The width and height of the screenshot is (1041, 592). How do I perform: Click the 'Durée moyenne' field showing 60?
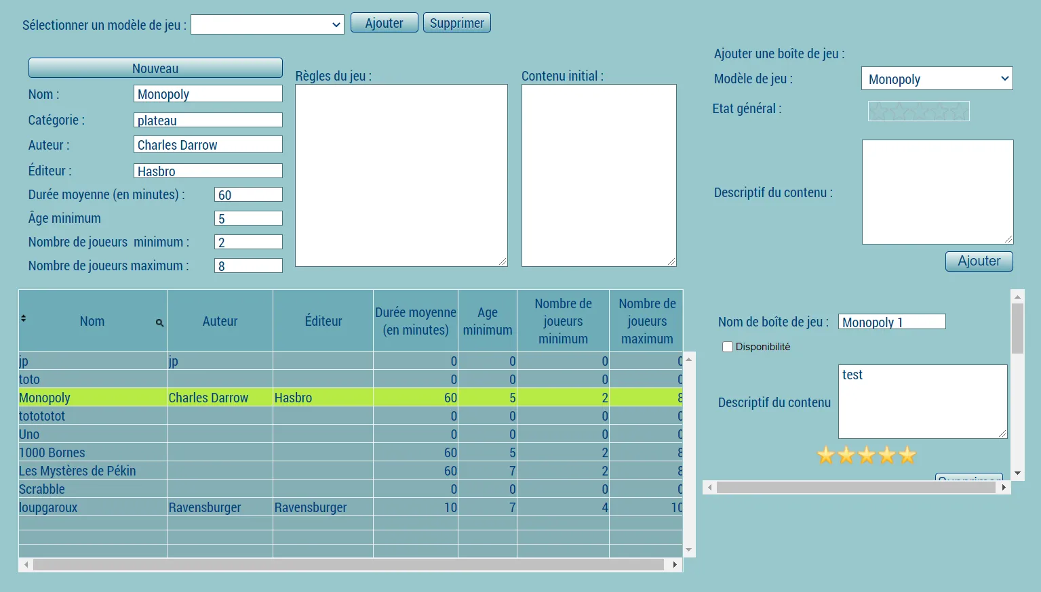[x=248, y=194]
